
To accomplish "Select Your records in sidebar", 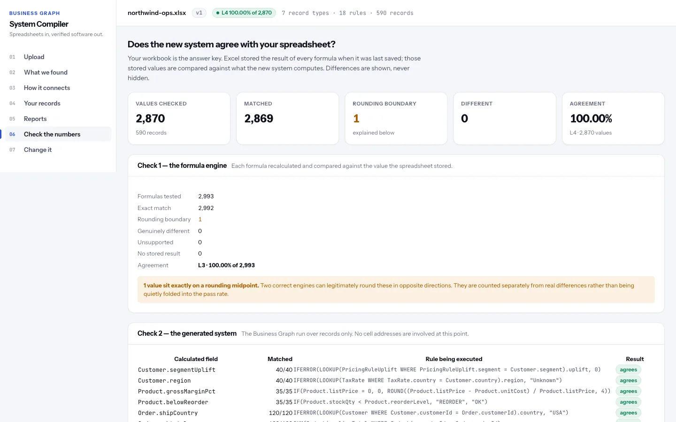I will pyautogui.click(x=58, y=103).
